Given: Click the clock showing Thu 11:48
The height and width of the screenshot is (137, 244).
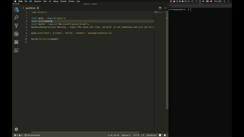Looking at the screenshot, I should [x=218, y=1].
